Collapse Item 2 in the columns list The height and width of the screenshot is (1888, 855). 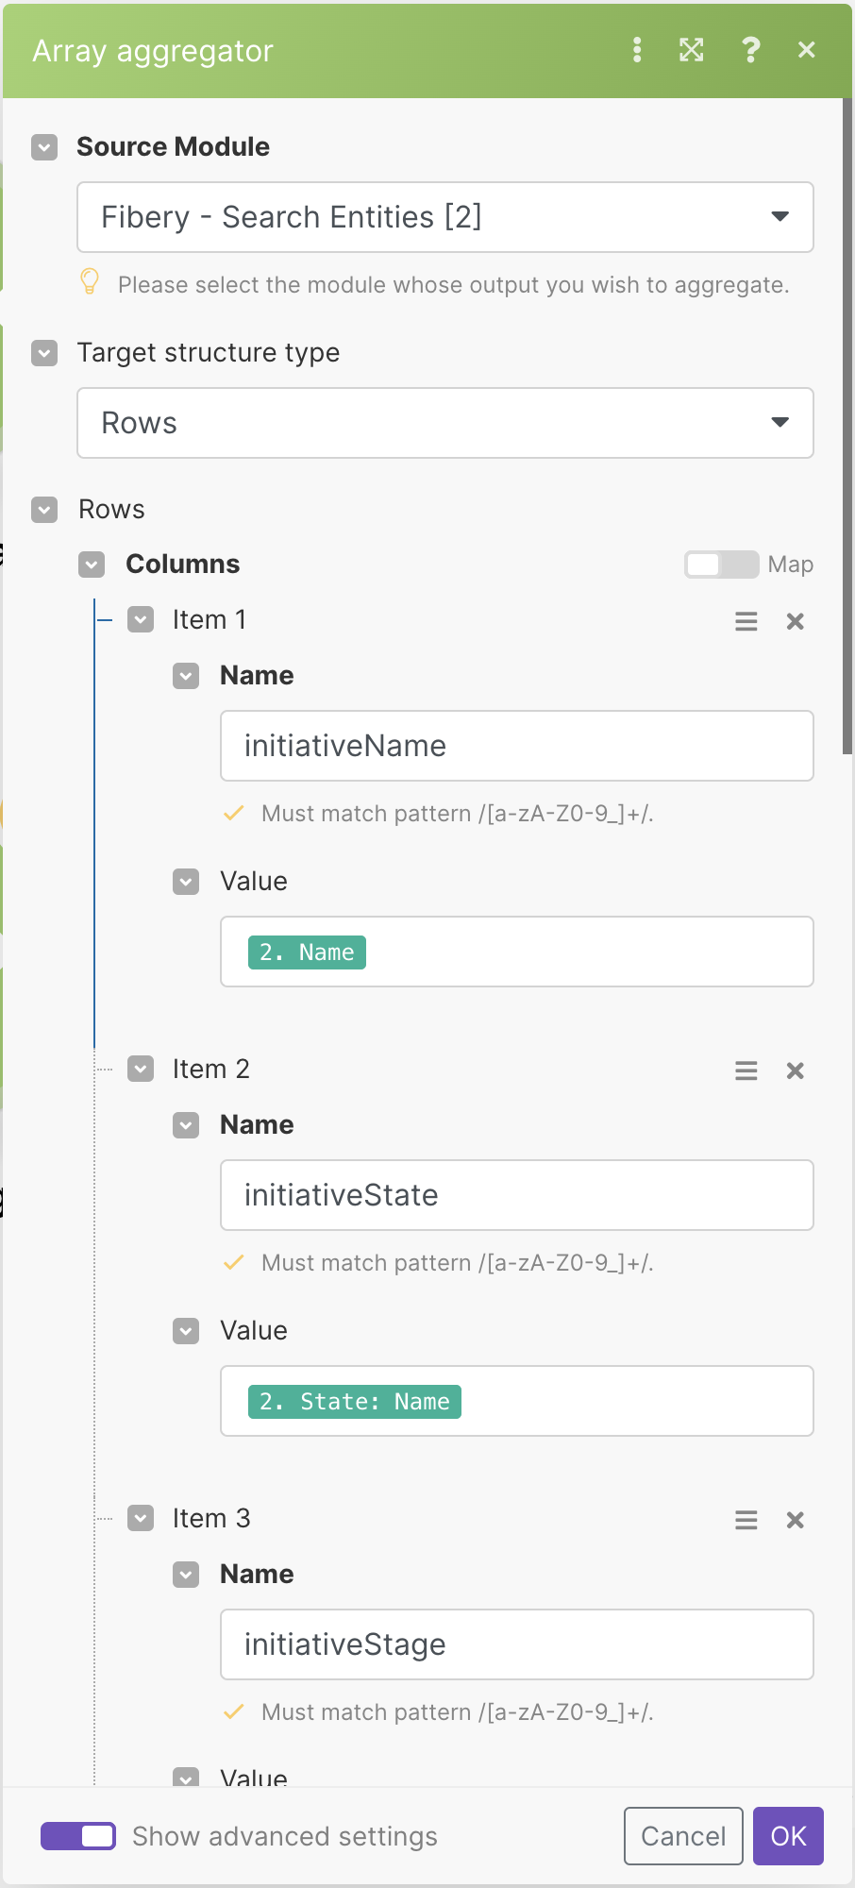click(141, 1070)
